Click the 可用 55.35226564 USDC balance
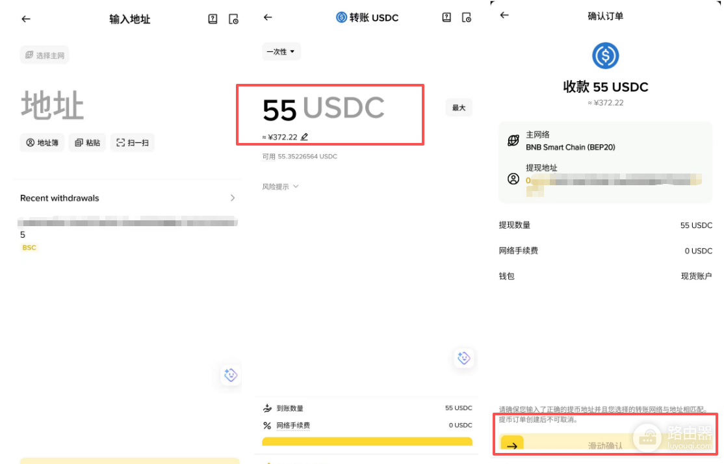 (x=300, y=157)
